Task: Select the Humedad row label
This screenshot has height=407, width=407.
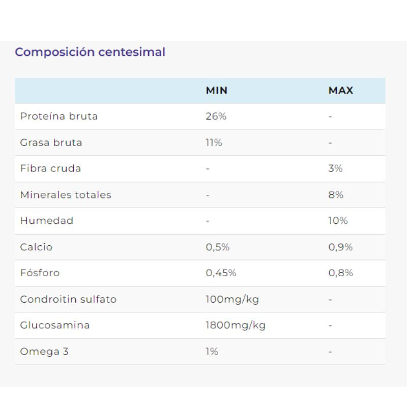Action: (47, 221)
